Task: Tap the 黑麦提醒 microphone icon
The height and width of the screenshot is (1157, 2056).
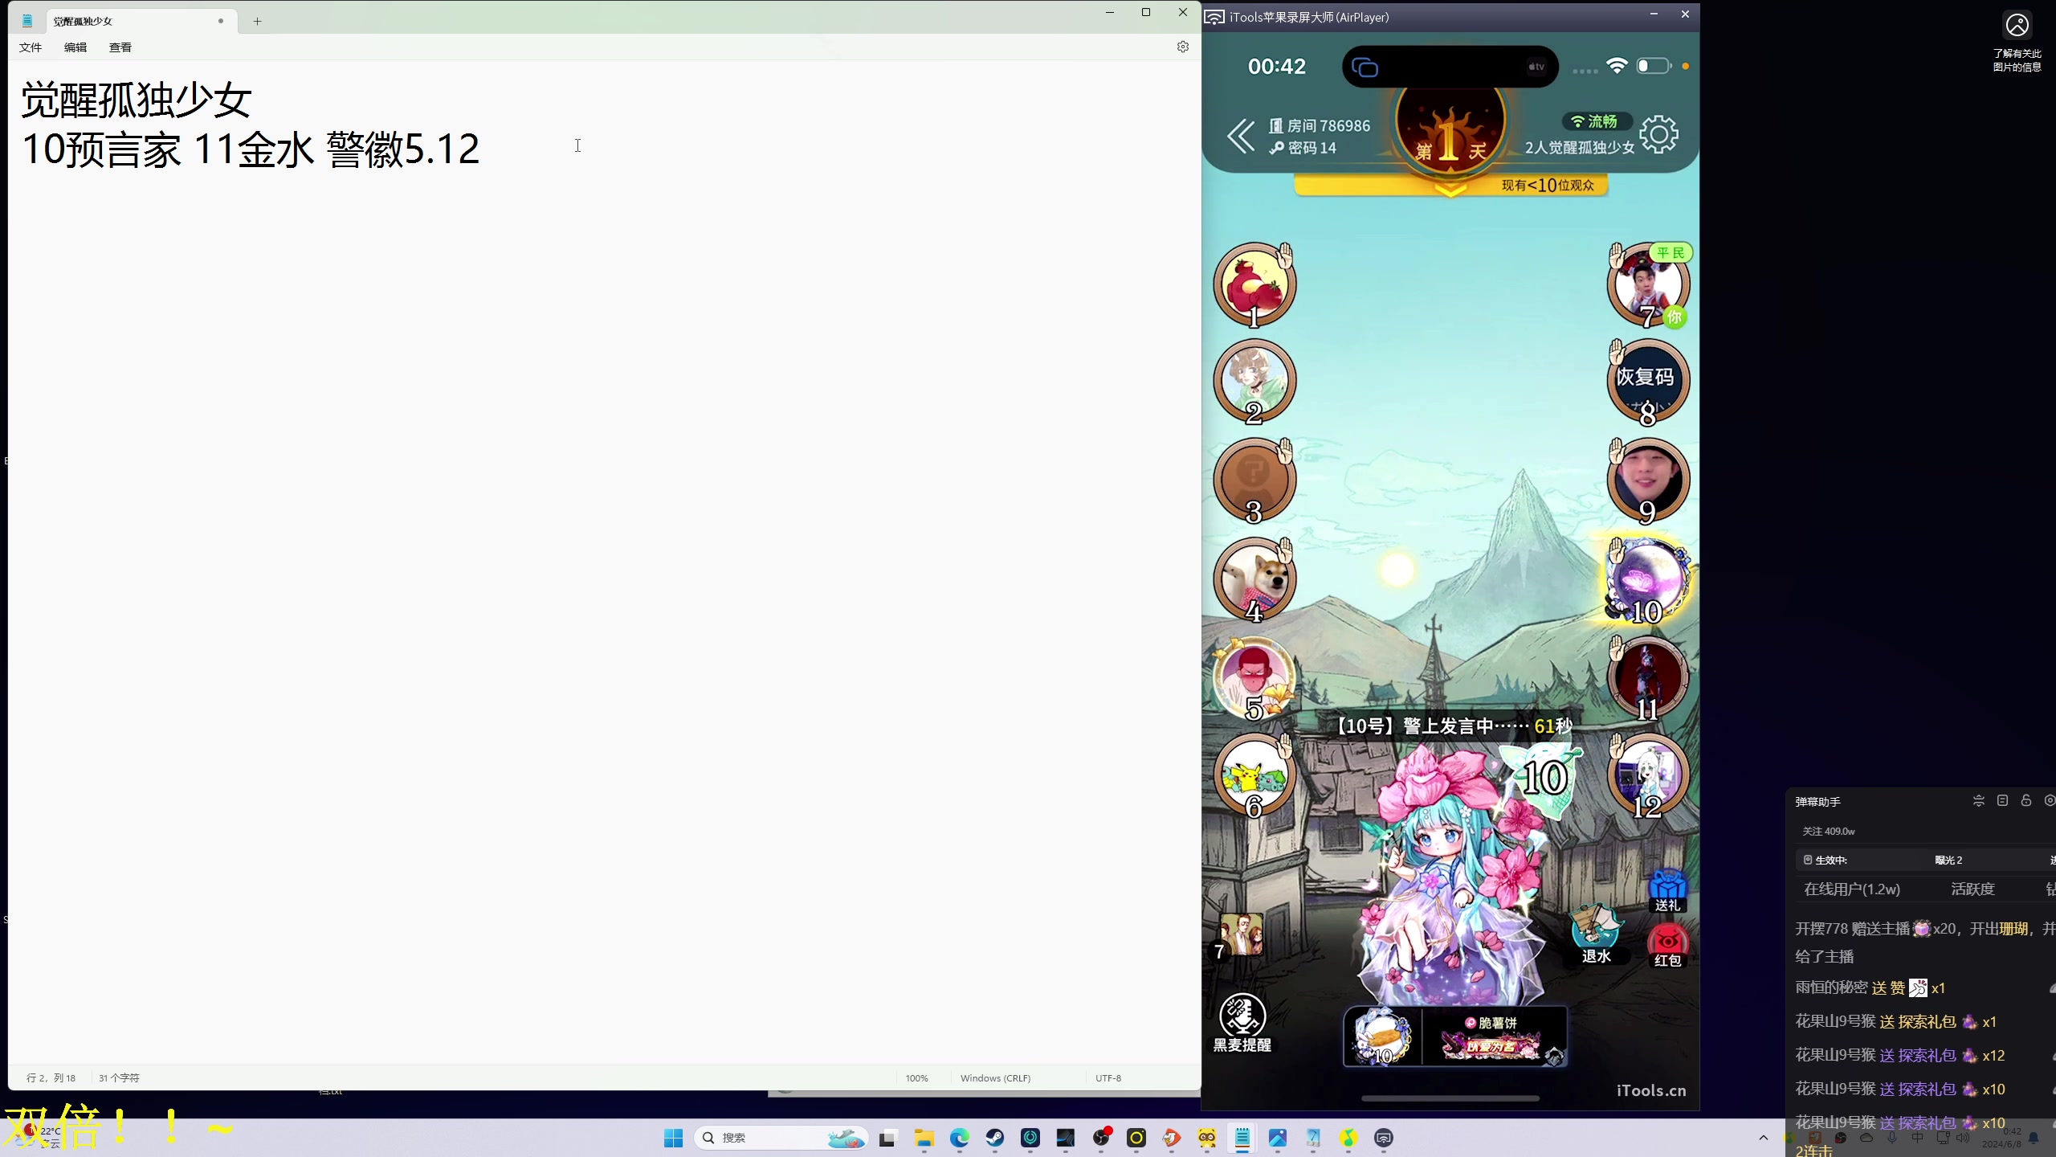Action: (x=1242, y=1023)
